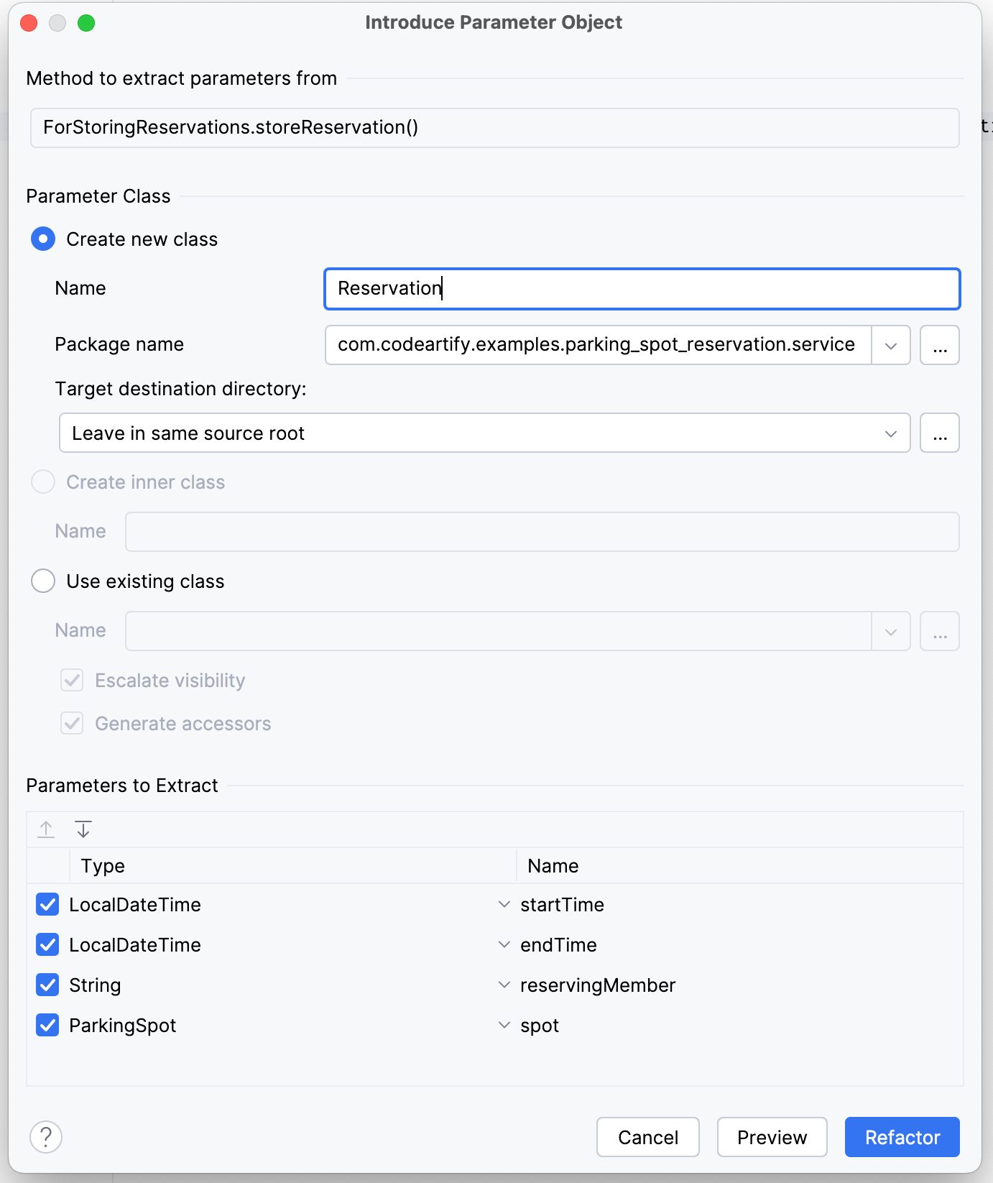Focus the new class Name field
Image resolution: width=993 pixels, height=1183 pixels.
(x=642, y=289)
